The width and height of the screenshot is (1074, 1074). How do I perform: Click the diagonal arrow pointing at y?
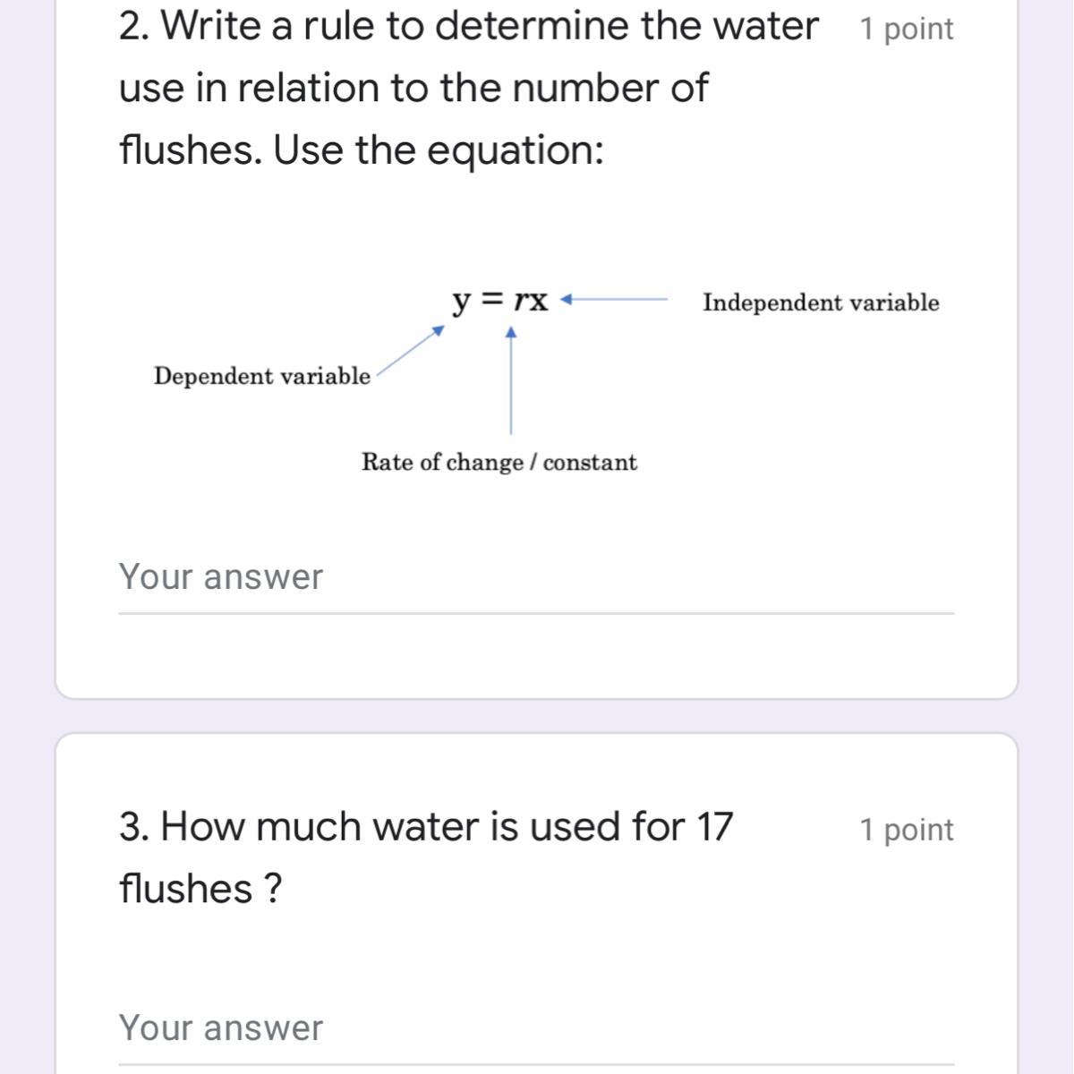click(x=410, y=349)
